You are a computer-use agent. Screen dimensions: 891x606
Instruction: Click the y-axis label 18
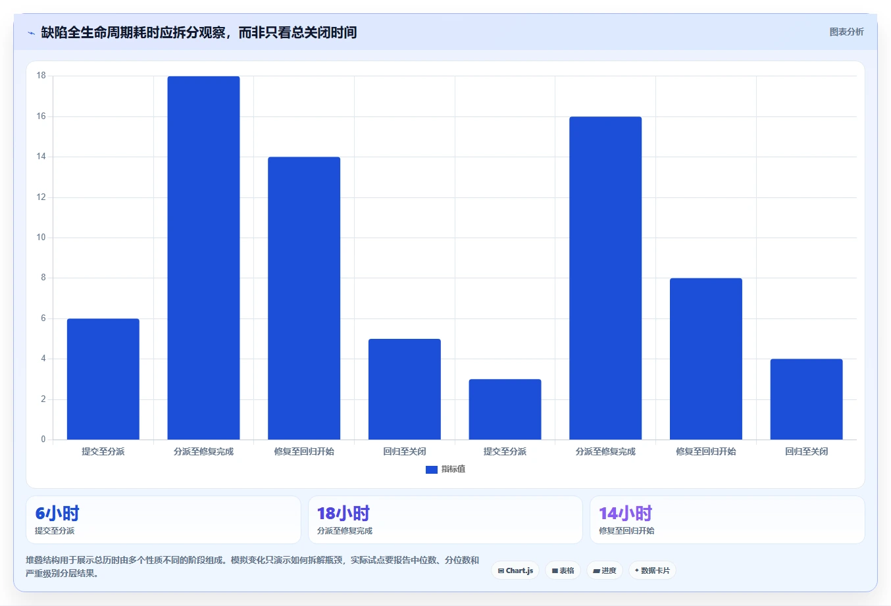(x=41, y=76)
